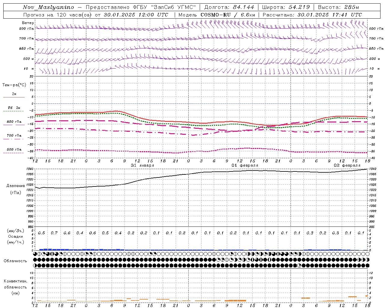The width and height of the screenshot is (385, 308).
Task: Click the Ветер panel label
Action: pyautogui.click(x=28, y=23)
